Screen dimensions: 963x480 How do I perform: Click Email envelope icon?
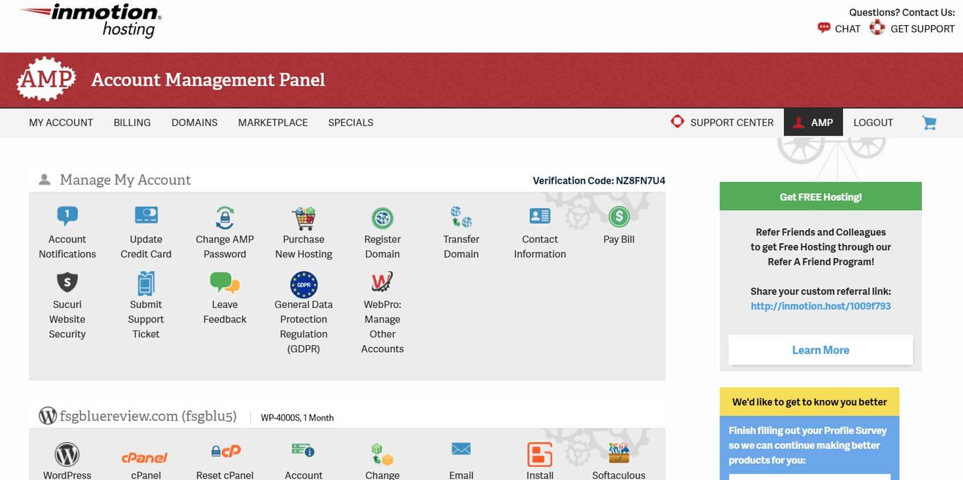(461, 449)
